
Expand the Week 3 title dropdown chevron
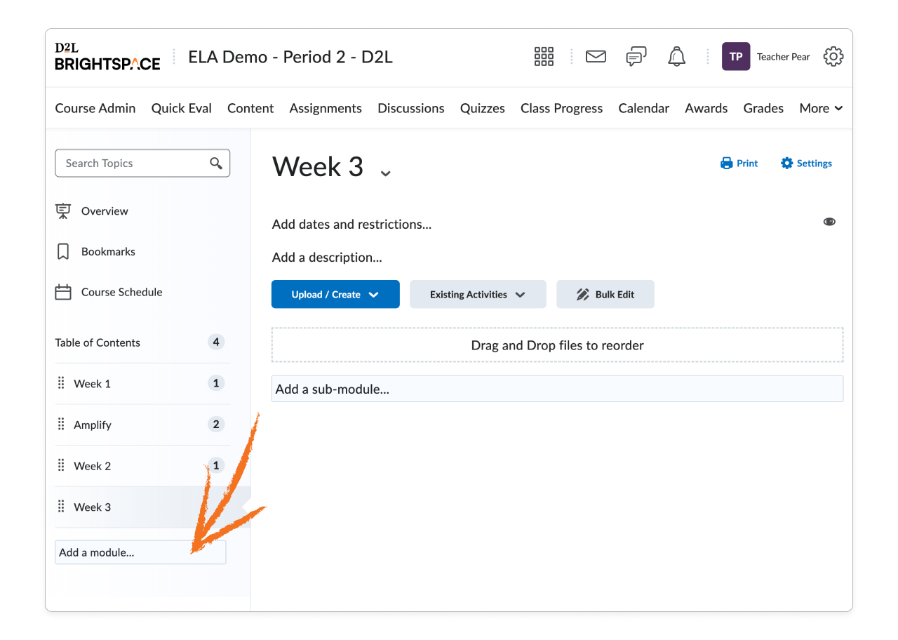pos(385,173)
